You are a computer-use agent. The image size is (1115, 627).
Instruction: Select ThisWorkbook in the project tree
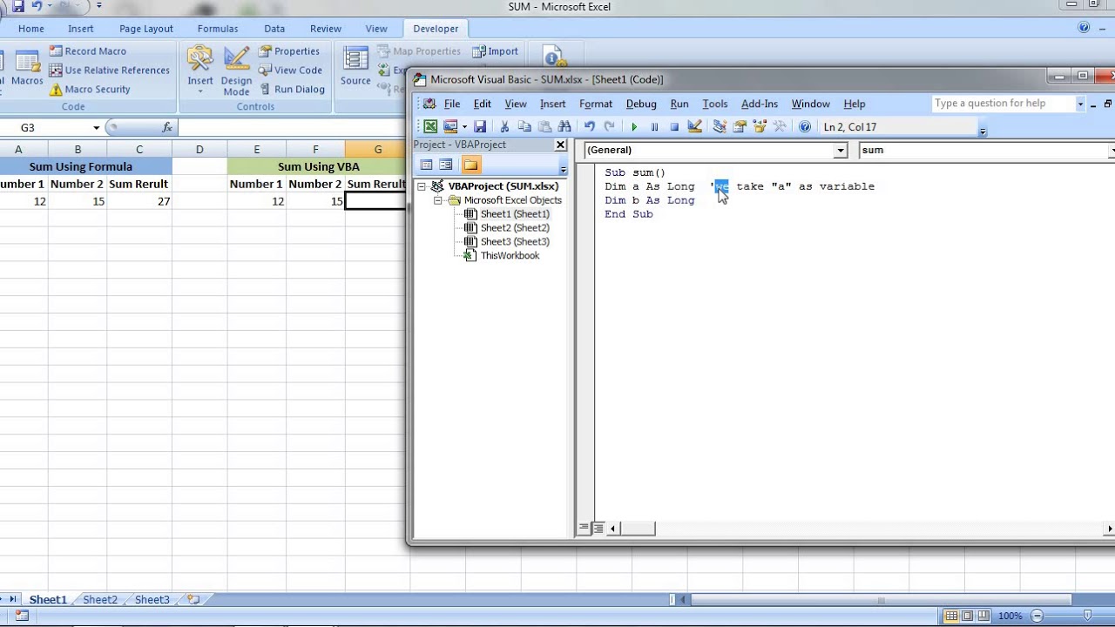[510, 256]
